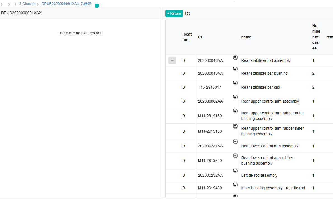Image resolution: width=333 pixels, height=201 pixels.
Task: Click the name column header
Action: [246, 37]
